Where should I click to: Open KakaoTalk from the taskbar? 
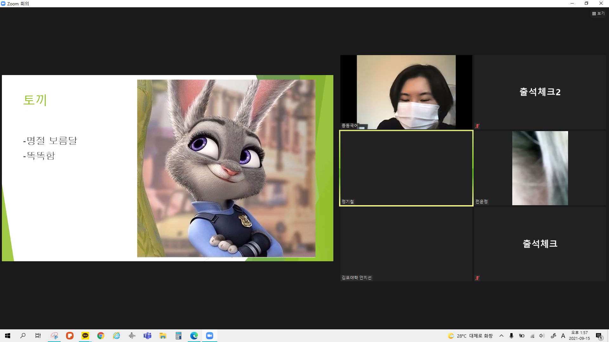[85, 336]
